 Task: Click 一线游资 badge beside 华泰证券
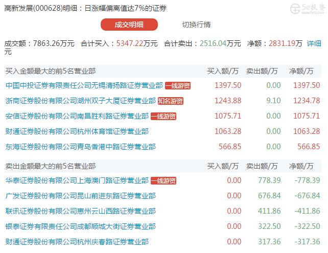point(163,180)
